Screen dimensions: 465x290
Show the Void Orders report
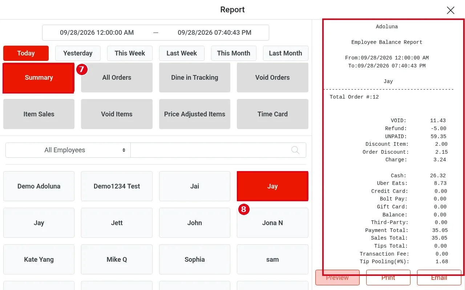coord(272,78)
